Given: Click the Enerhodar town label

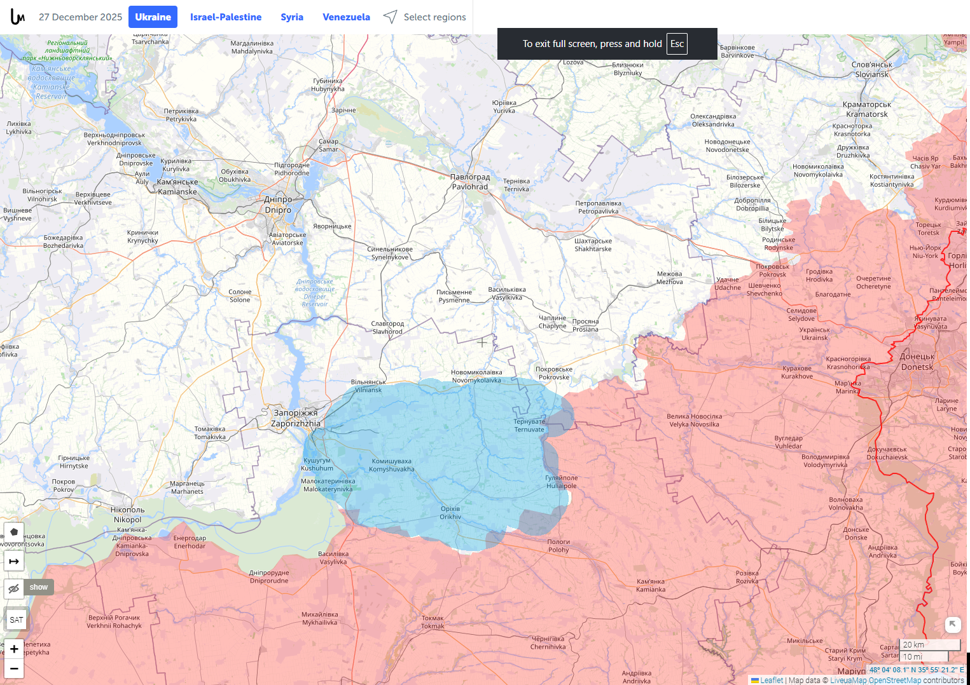Looking at the screenshot, I should 190,542.
